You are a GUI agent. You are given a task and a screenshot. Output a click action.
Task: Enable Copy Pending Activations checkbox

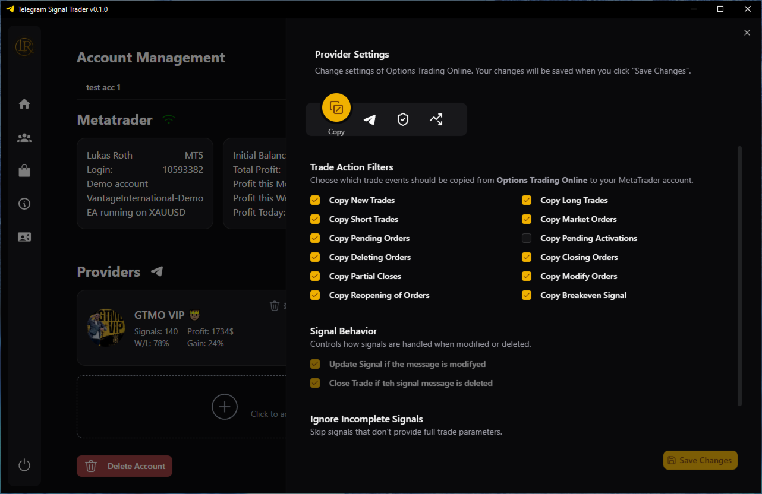pyautogui.click(x=527, y=238)
